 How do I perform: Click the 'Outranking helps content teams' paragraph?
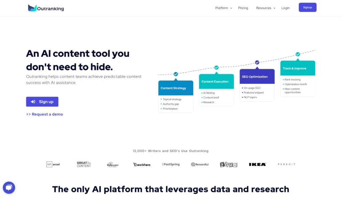coord(84,80)
